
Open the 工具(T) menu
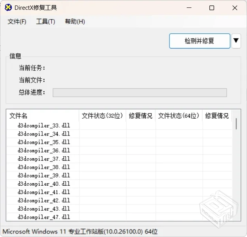pos(45,22)
